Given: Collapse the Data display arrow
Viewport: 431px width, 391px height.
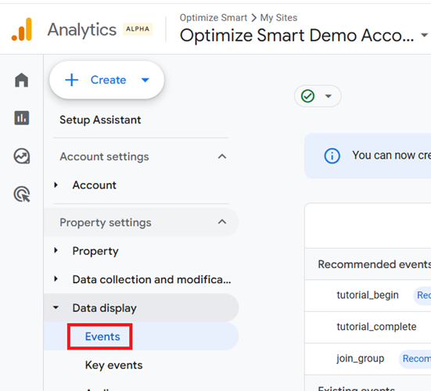Looking at the screenshot, I should click(x=56, y=307).
